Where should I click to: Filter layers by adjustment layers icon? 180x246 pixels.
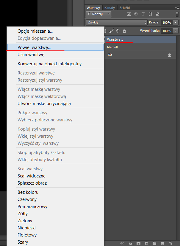tap(136, 14)
